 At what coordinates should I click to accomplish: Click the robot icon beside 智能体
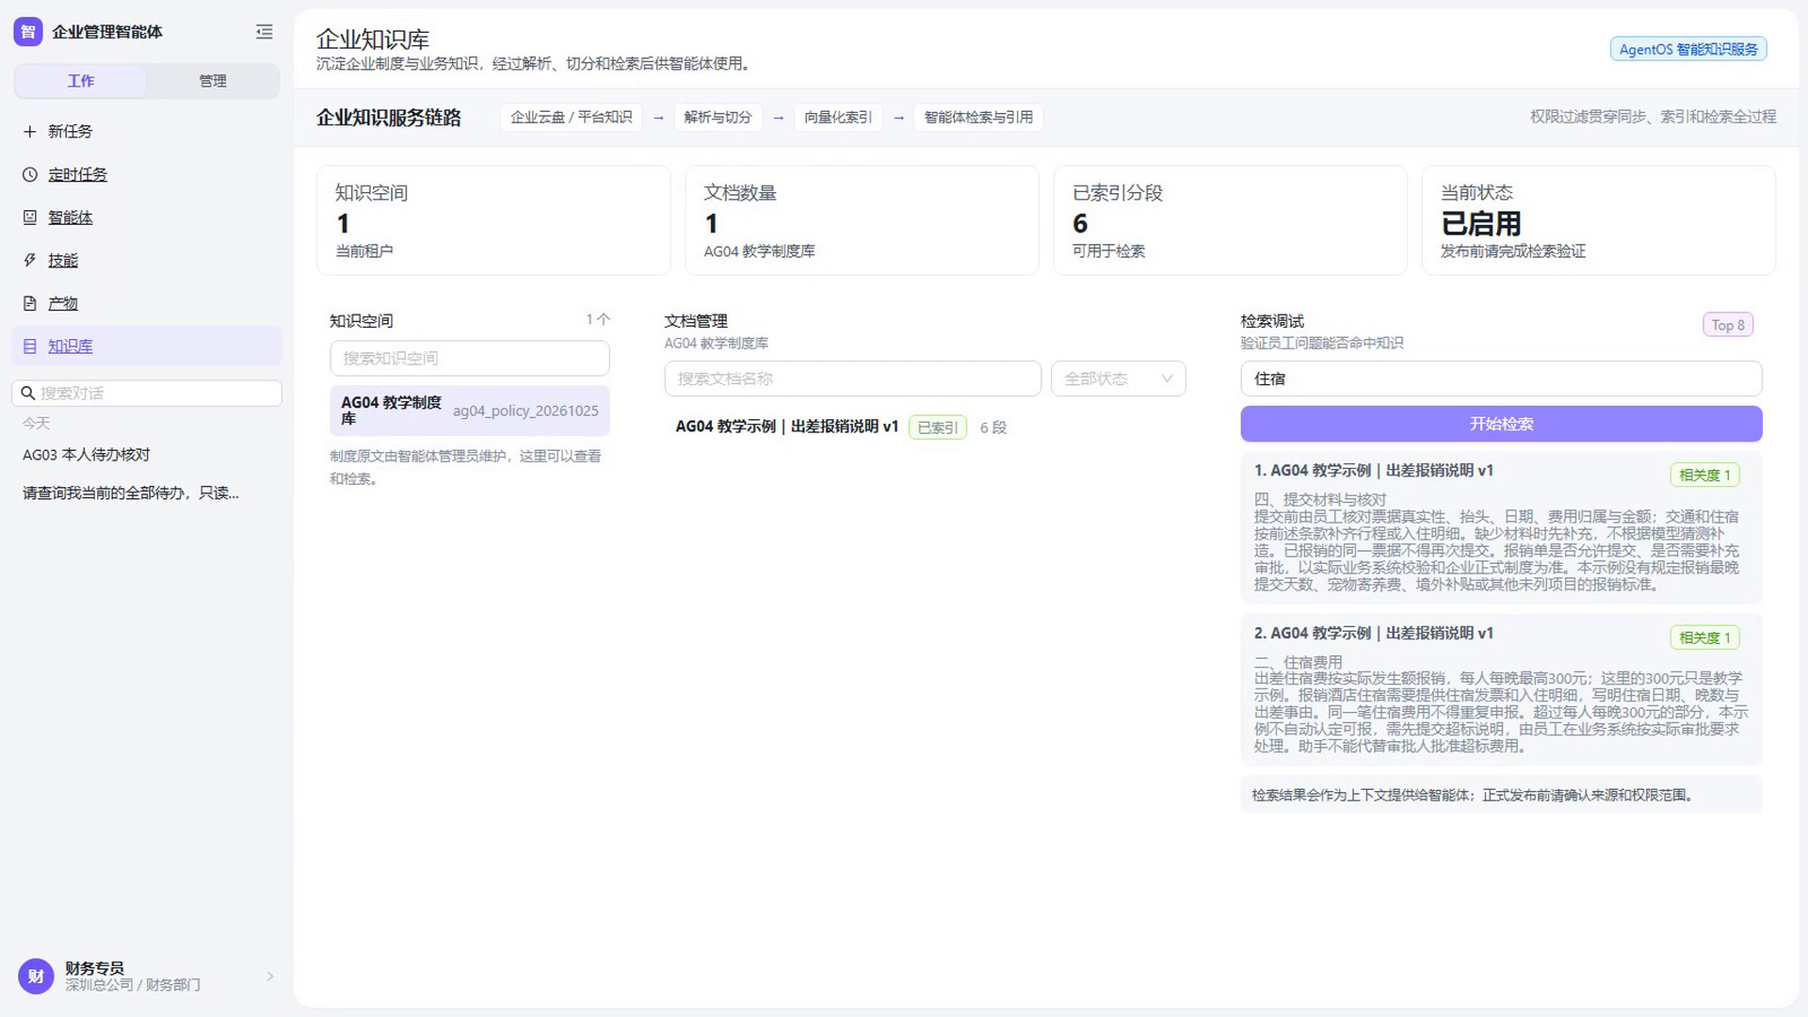pos(30,218)
